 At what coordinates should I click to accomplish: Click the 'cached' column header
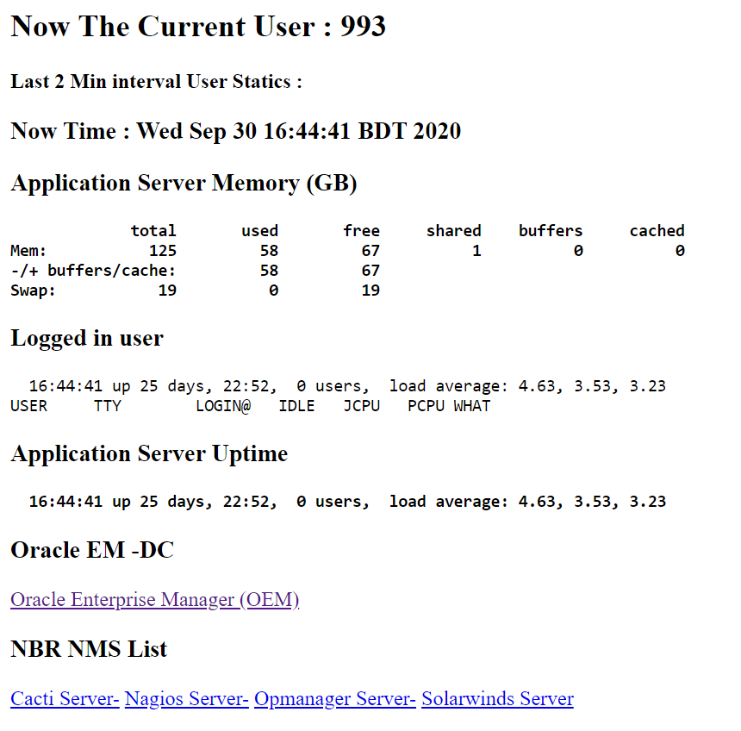(657, 231)
